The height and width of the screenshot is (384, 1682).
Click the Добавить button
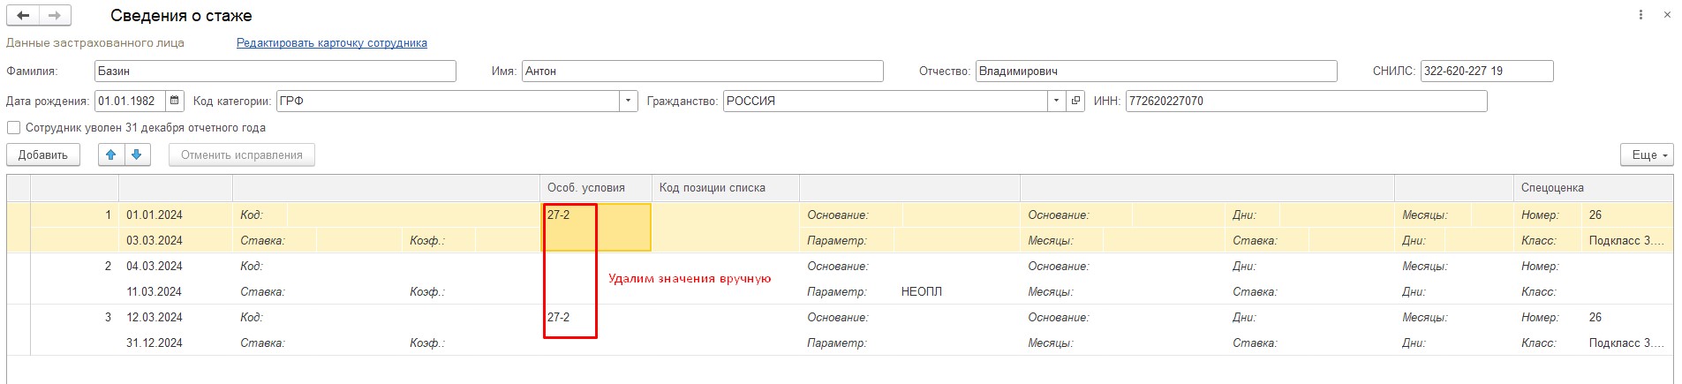coord(43,155)
